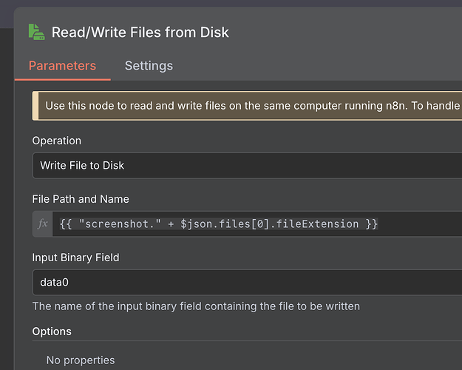This screenshot has height=370, width=462.
Task: Open the Operation dropdown showing Write File to Disk
Action: (x=247, y=166)
